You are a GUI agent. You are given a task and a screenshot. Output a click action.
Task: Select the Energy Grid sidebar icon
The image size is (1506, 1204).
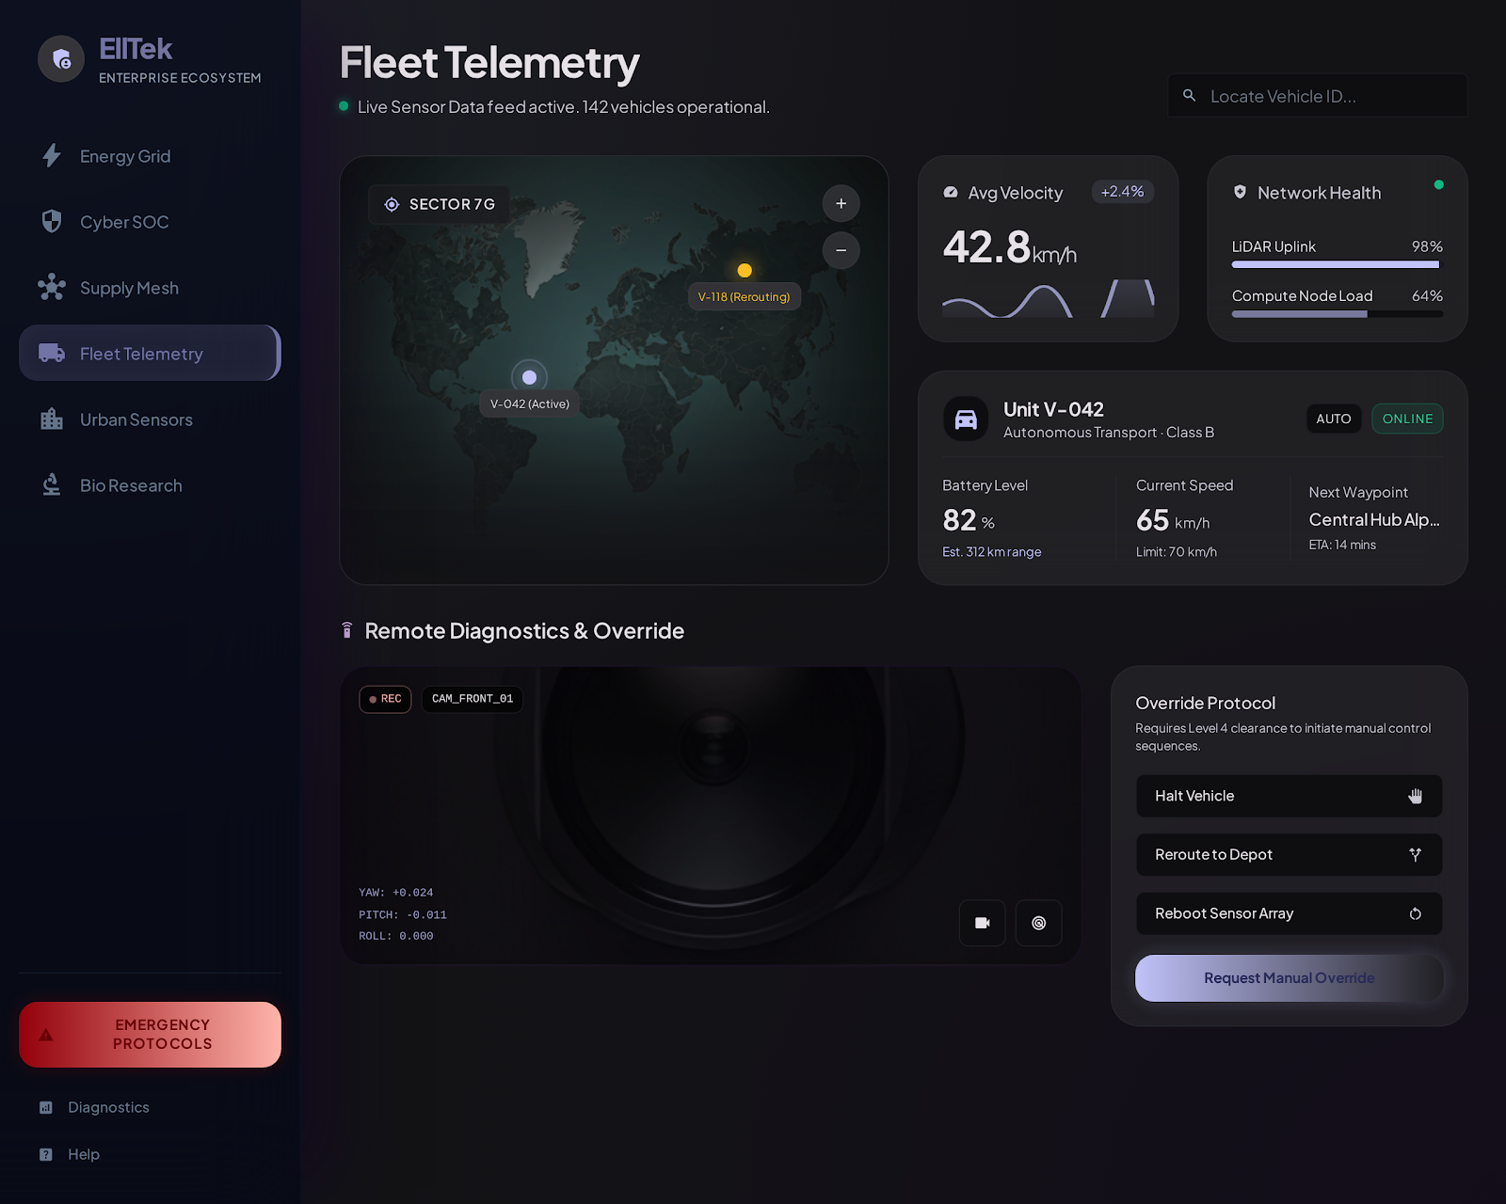pos(52,156)
